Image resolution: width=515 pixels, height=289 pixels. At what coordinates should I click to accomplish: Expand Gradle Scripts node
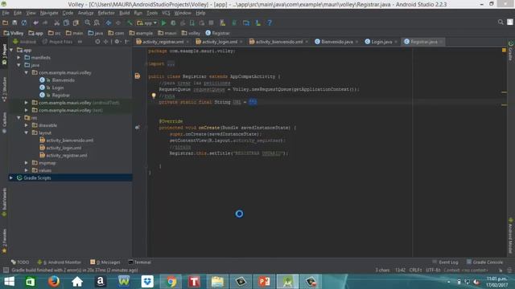11,178
